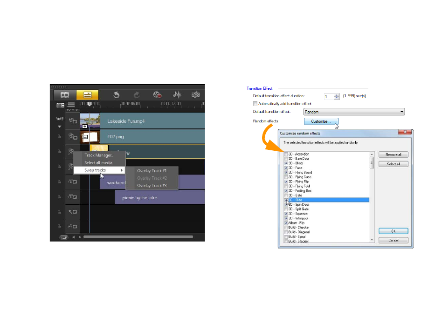Open the Auto Music icon
This screenshot has height=309, width=442.
[x=195, y=95]
